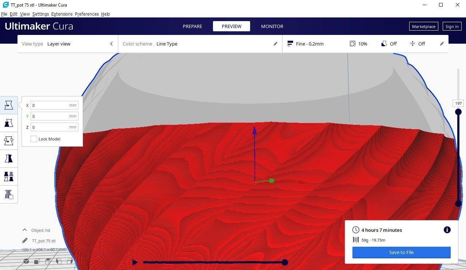Screen dimensions: 466x270
Task: Select the Support Blocker tool
Action: pyautogui.click(x=9, y=194)
